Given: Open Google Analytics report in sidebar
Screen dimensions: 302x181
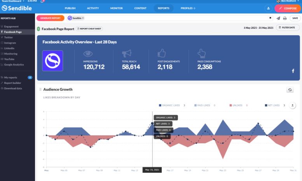Looking at the screenshot, I should tap(14, 65).
